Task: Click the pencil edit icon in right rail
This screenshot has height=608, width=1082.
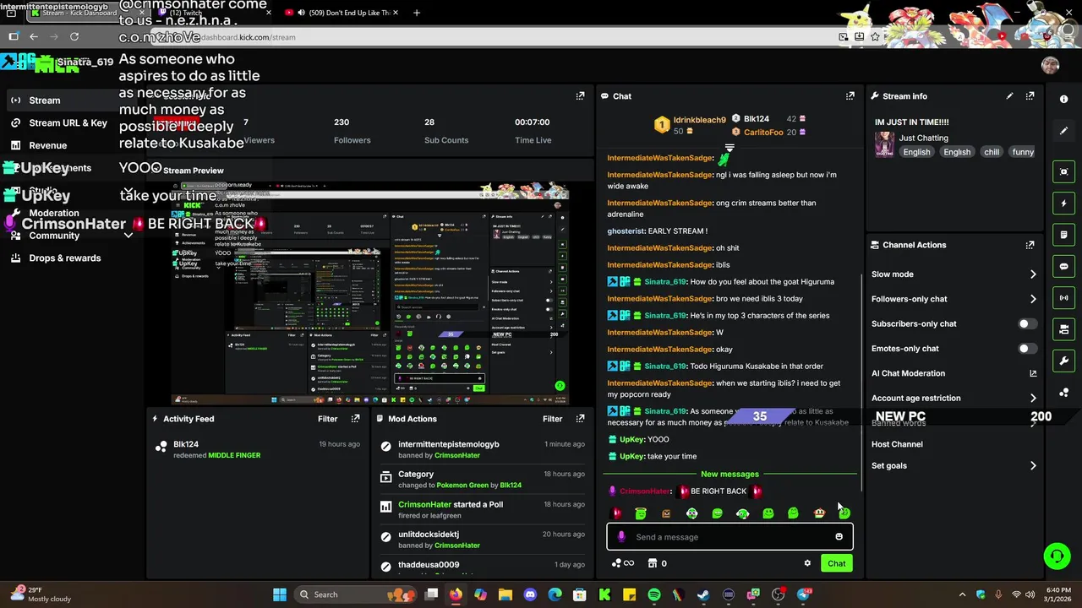Action: (x=1063, y=131)
